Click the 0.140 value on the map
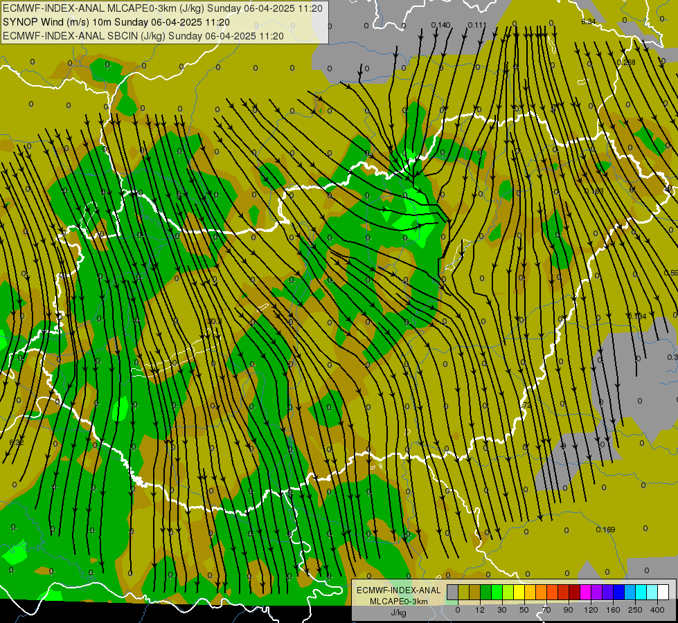This screenshot has width=678, height=623. 440,25
